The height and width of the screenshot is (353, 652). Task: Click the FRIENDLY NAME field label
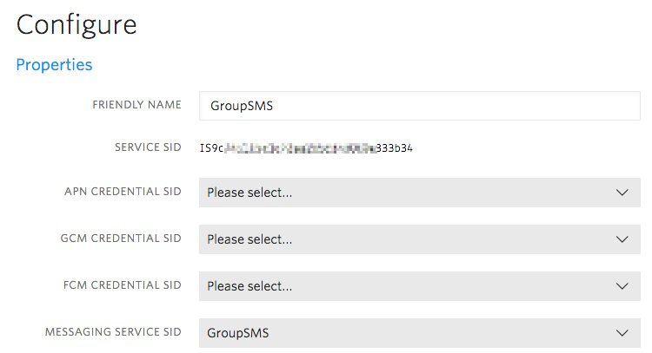coord(136,105)
